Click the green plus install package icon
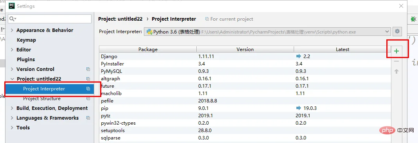The height and width of the screenshot is (143, 418). 396,51
